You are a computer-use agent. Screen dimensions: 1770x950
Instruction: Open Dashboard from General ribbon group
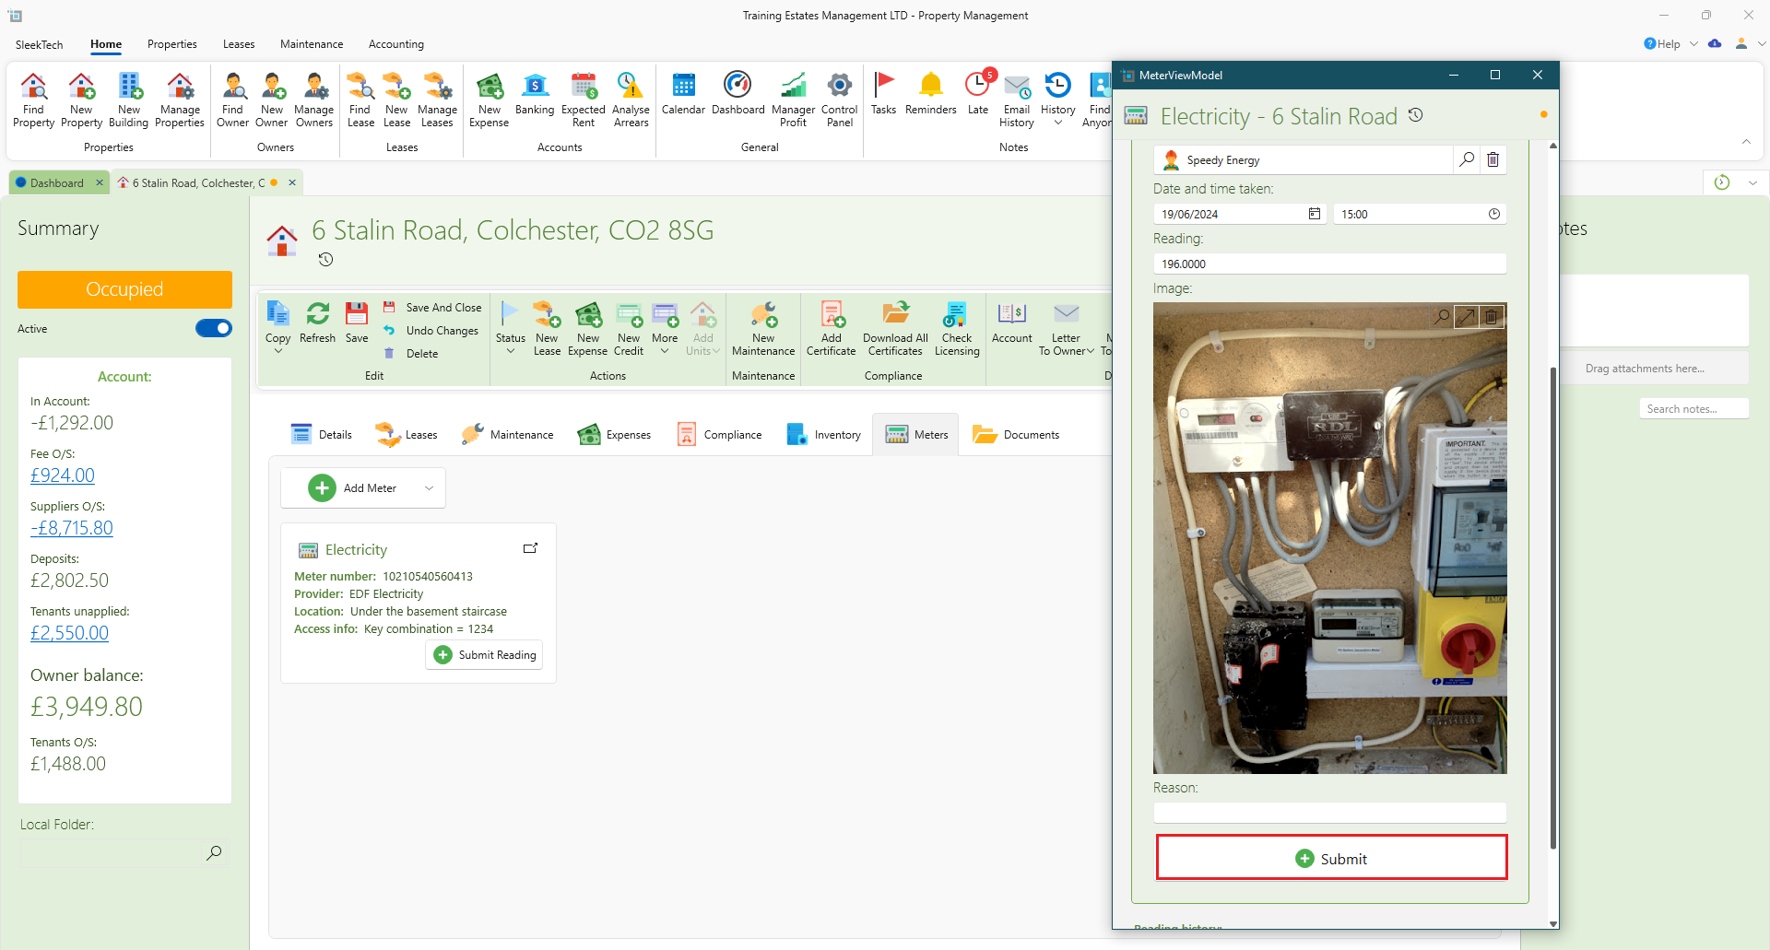click(737, 94)
